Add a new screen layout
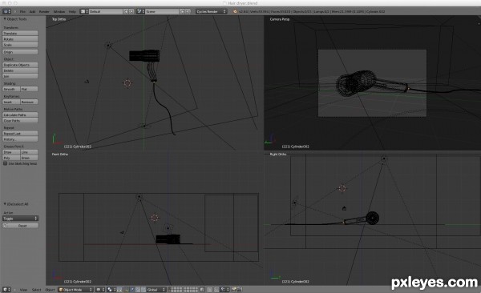This screenshot has height=293, width=481. pos(126,12)
